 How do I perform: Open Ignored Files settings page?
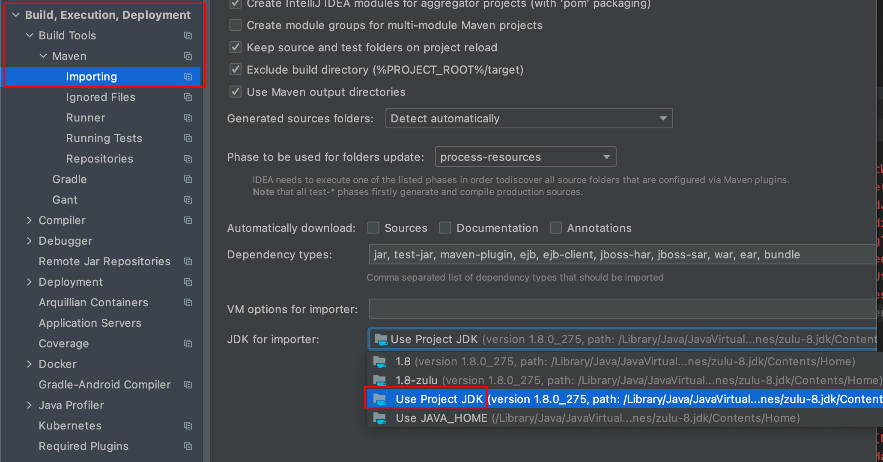click(100, 97)
